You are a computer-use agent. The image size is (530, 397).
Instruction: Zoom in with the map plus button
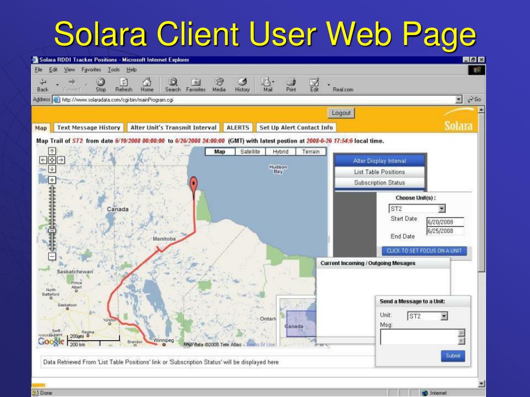52,180
